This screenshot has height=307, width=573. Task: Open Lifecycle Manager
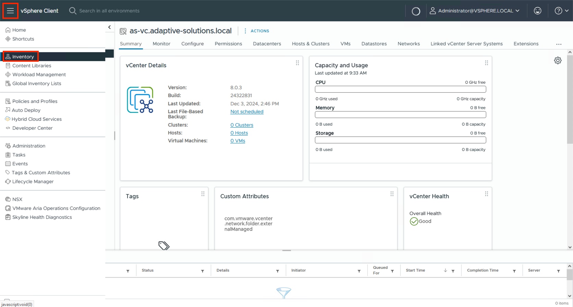click(x=29, y=181)
